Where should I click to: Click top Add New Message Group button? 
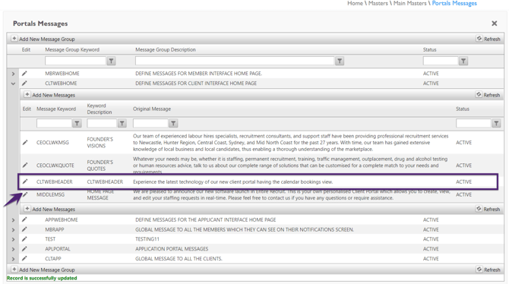pos(43,39)
